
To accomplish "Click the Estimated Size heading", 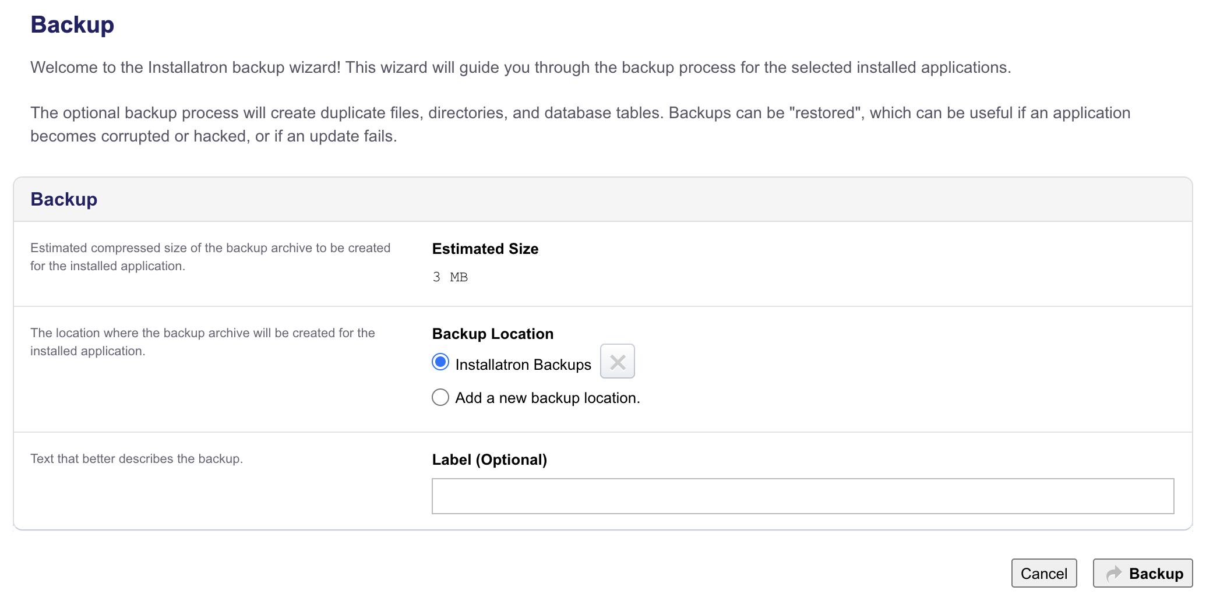I will 485,249.
